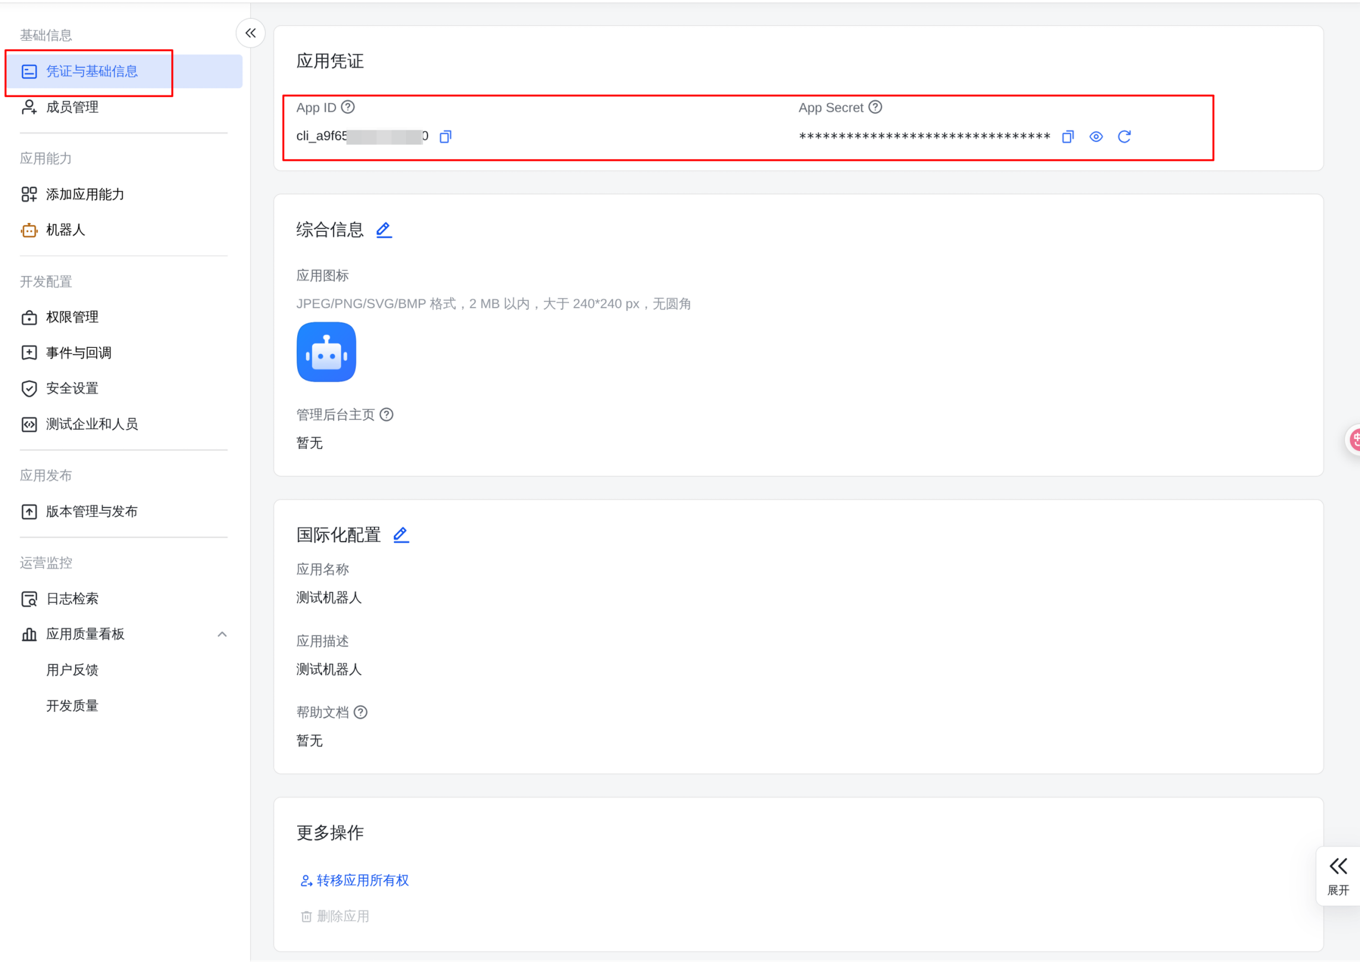Collapse the 应用质量看板 submenu
Image resolution: width=1360 pixels, height=962 pixels.
(x=222, y=635)
